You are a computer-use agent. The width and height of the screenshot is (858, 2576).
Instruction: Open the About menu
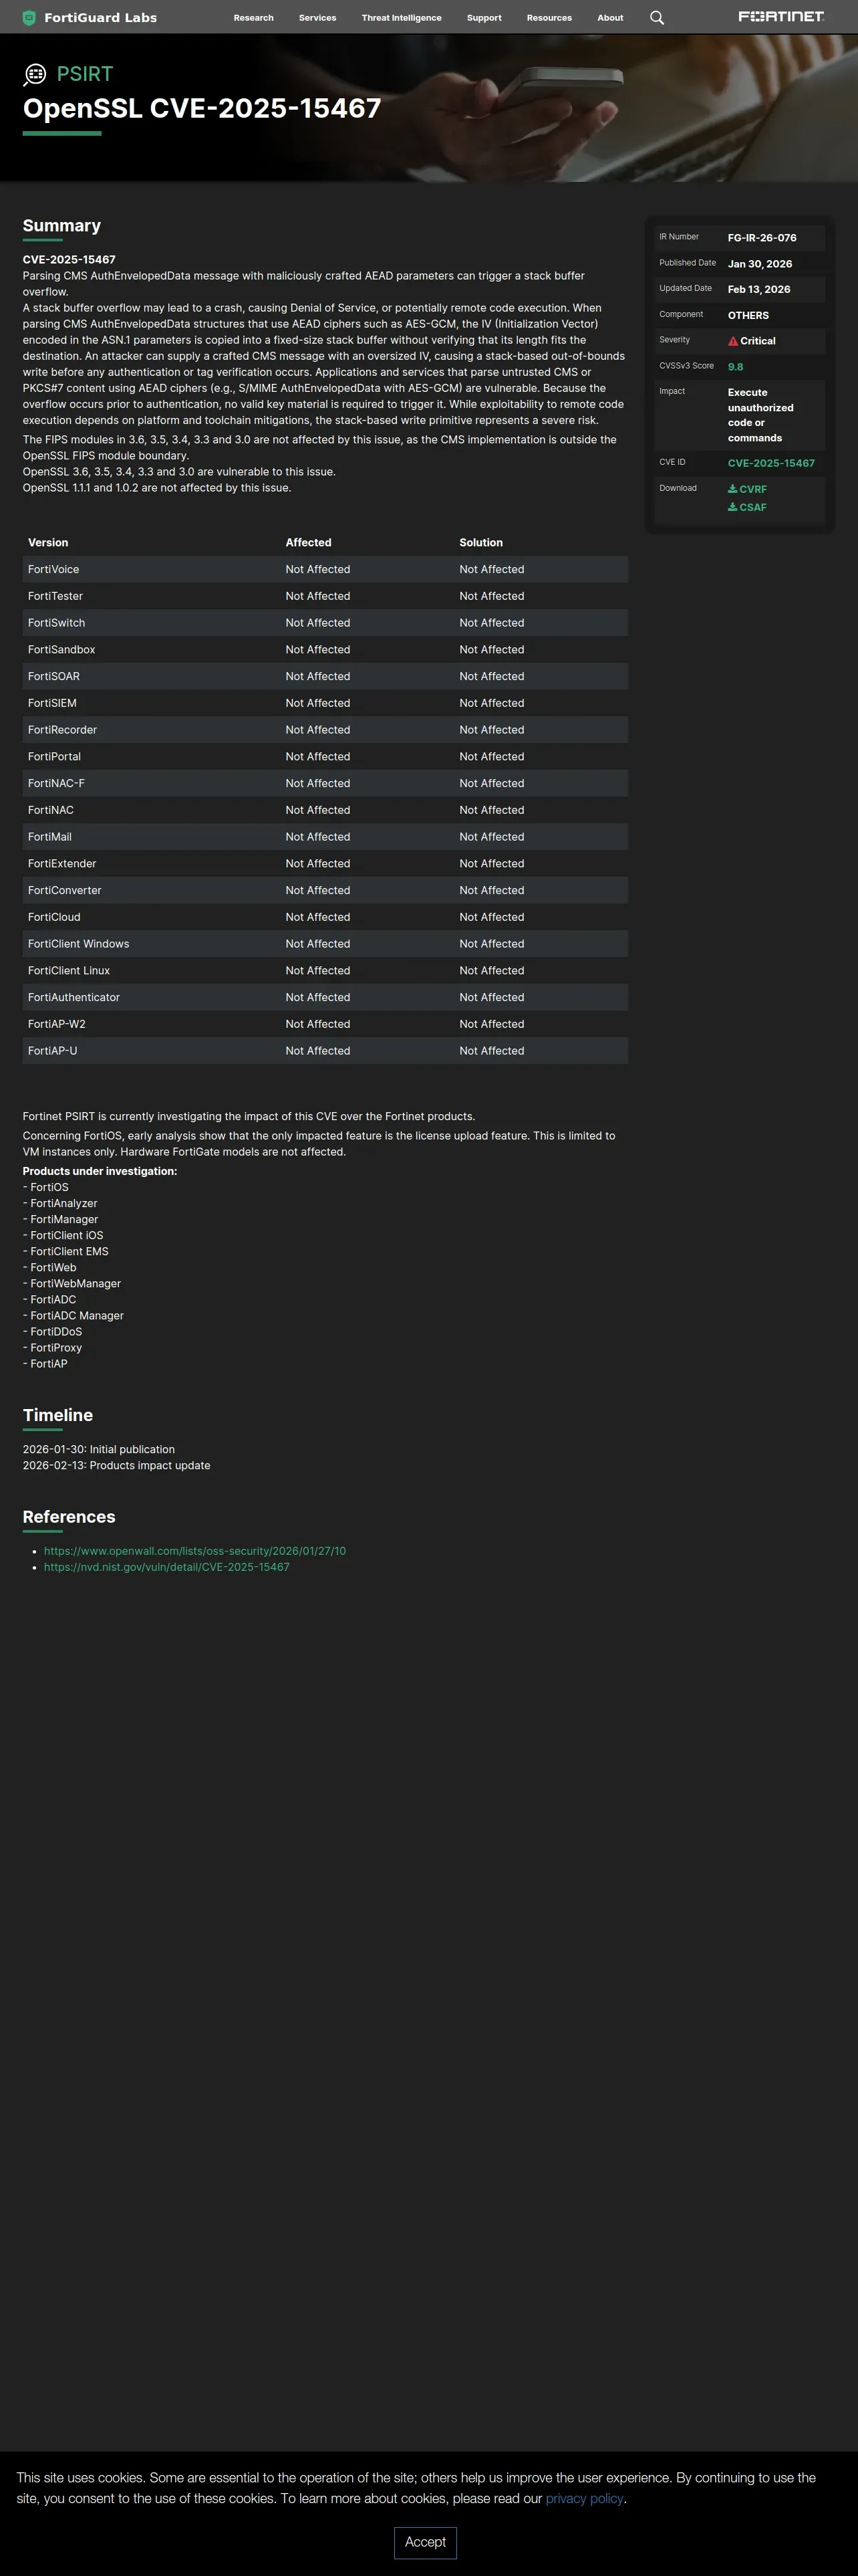(610, 17)
